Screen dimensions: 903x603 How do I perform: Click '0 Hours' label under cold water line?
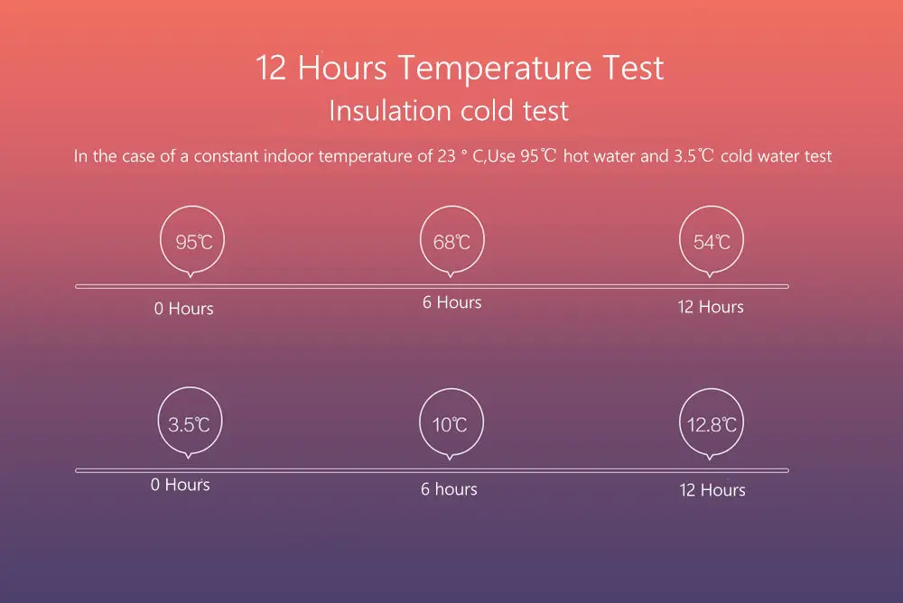point(181,485)
